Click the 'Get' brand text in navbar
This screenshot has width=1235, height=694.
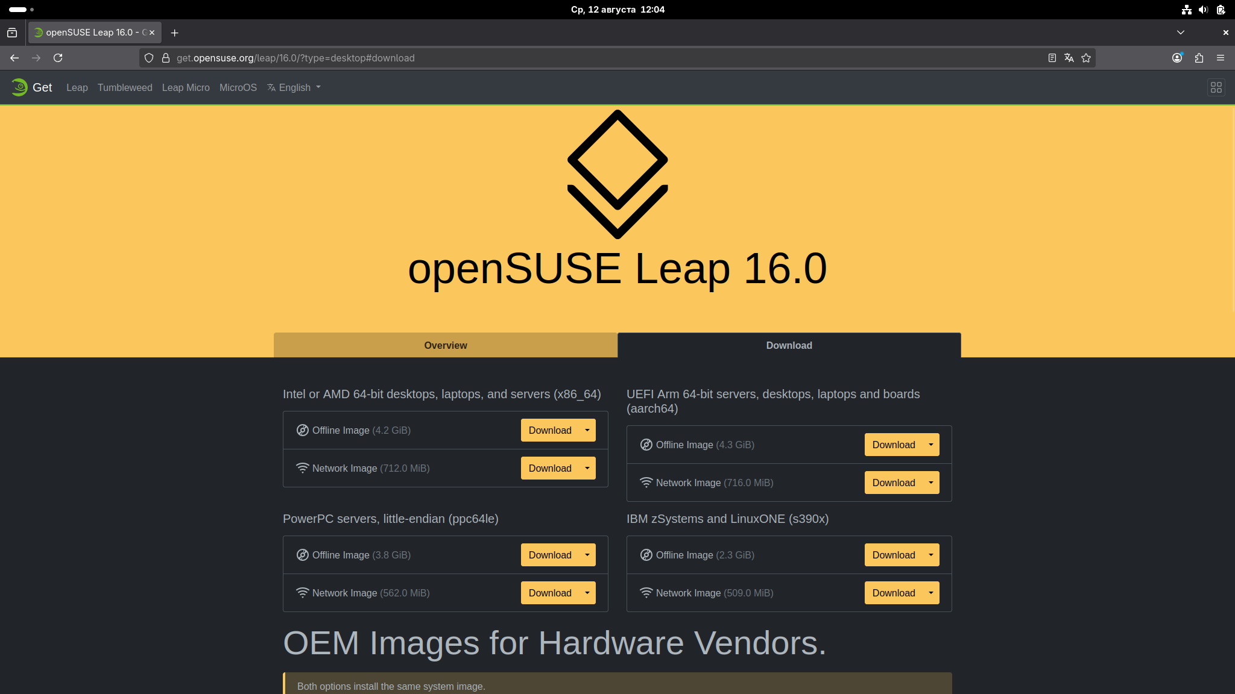[x=42, y=87]
